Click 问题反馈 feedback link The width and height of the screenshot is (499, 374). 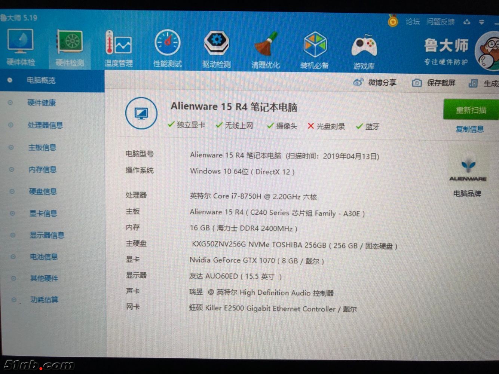[x=440, y=22]
